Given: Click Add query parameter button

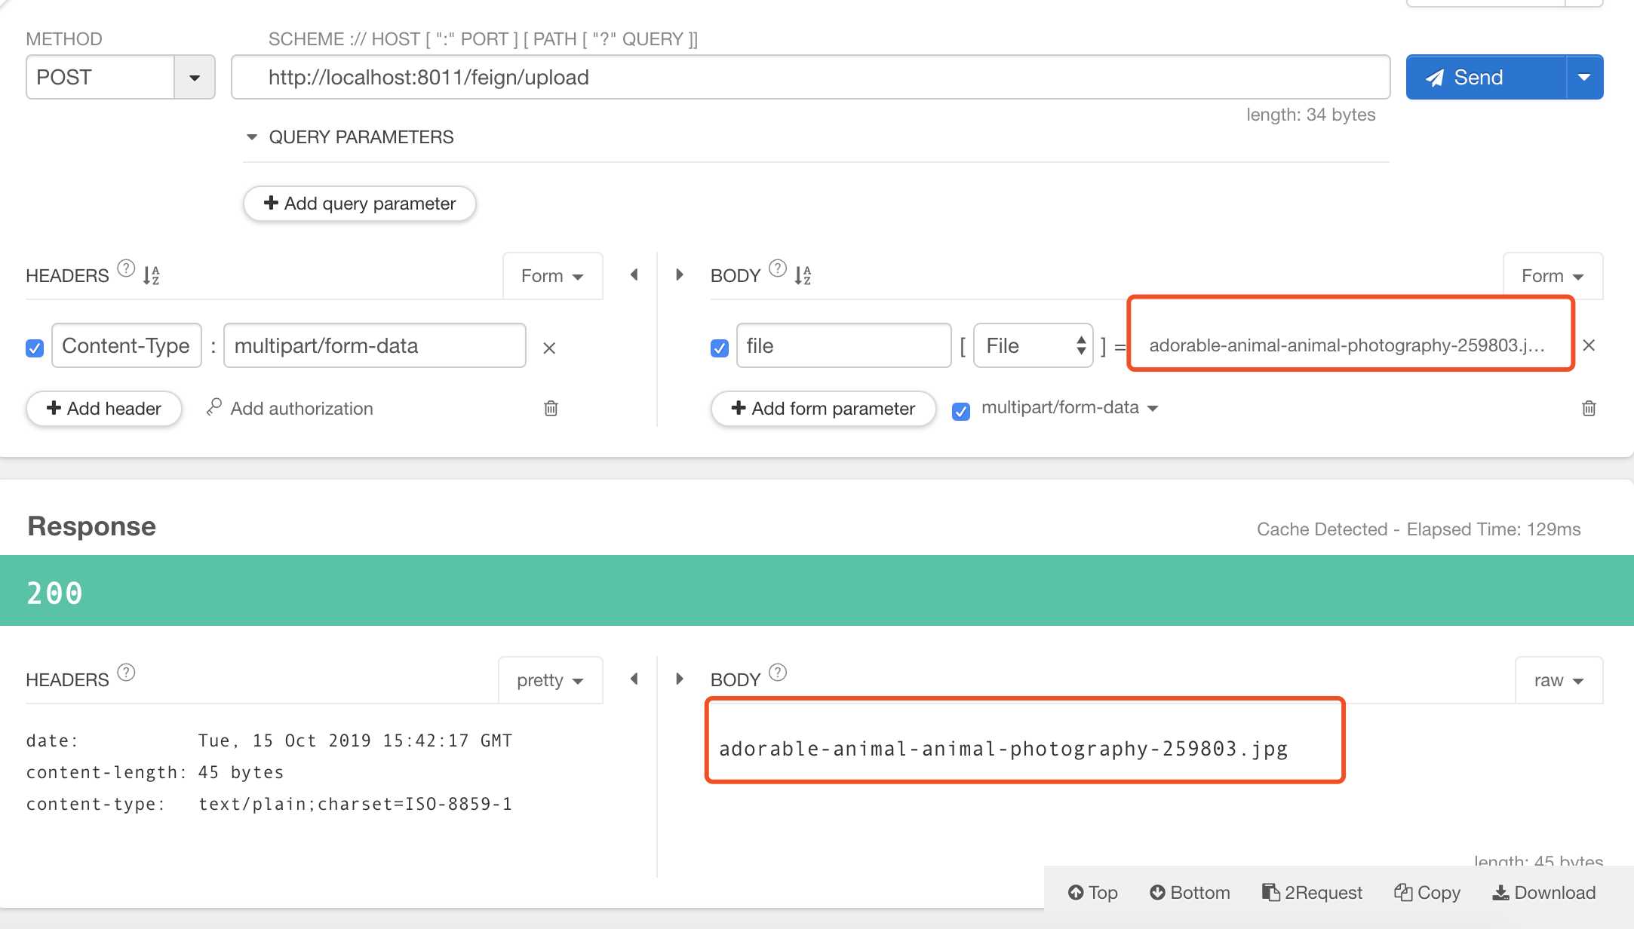Looking at the screenshot, I should 358,203.
